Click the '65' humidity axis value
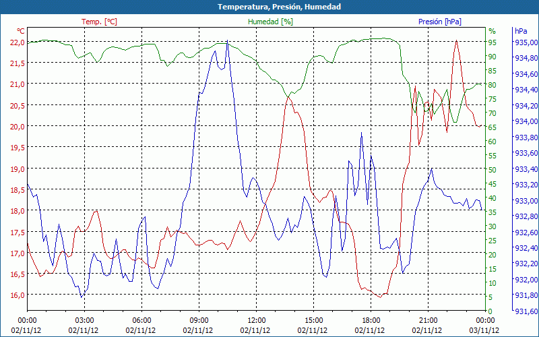The width and height of the screenshot is (539, 337). pos(493,127)
